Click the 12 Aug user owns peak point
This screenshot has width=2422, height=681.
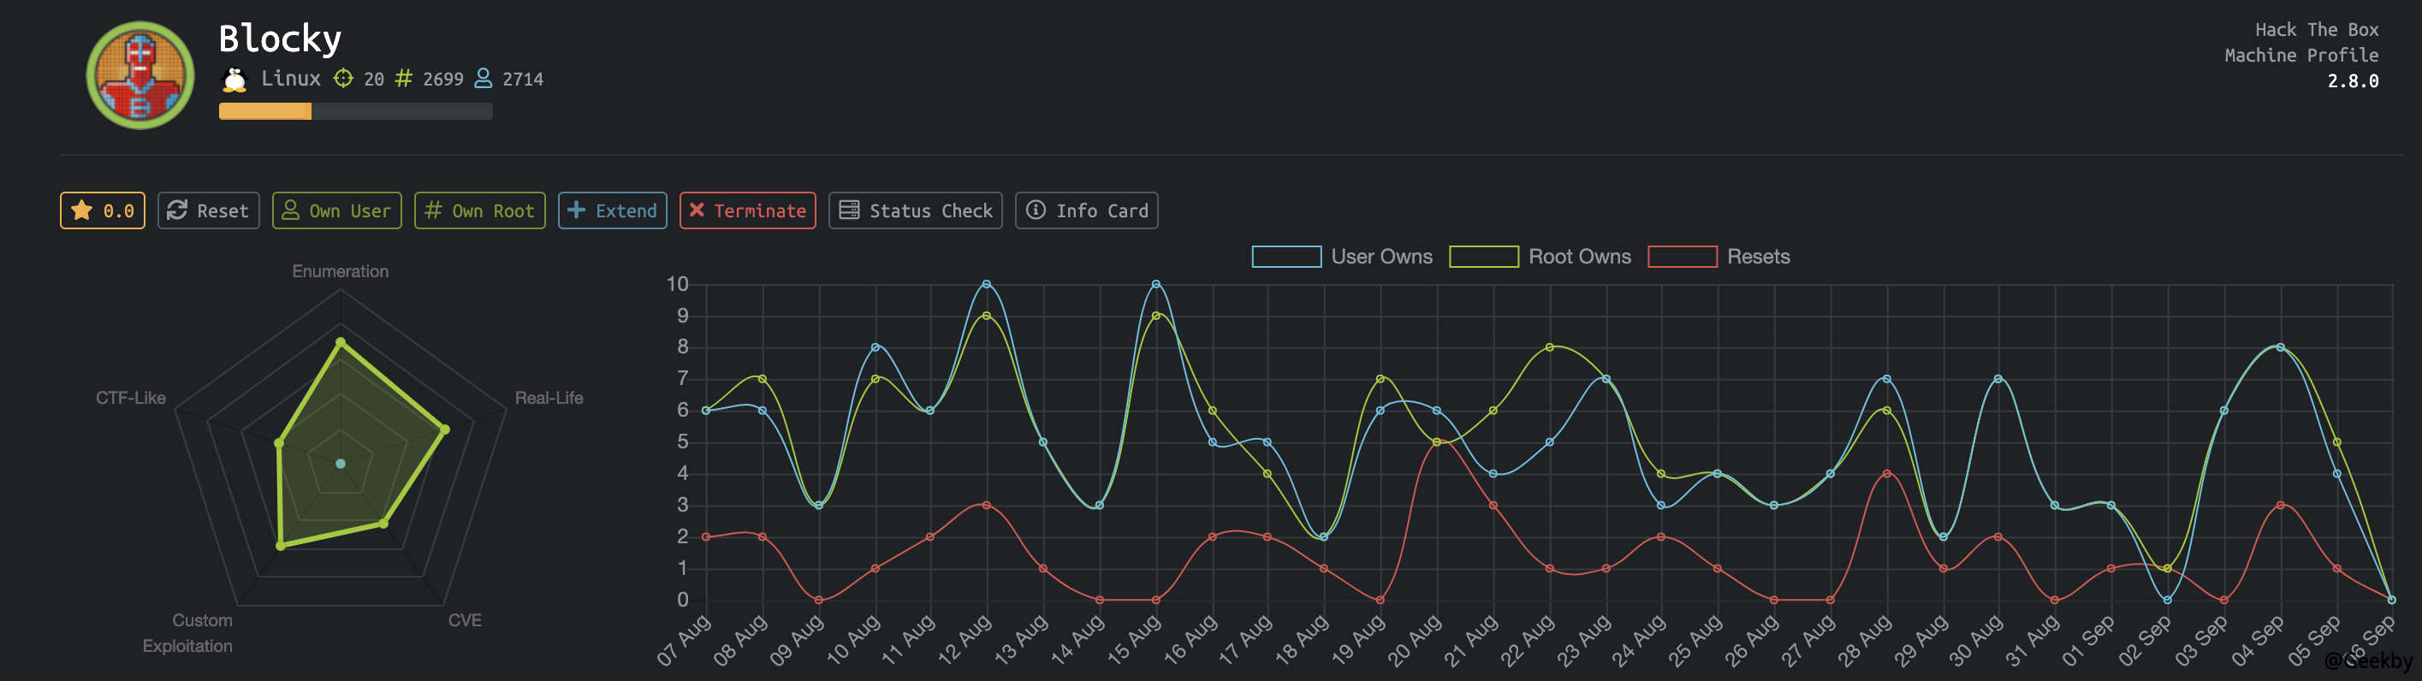click(x=986, y=284)
